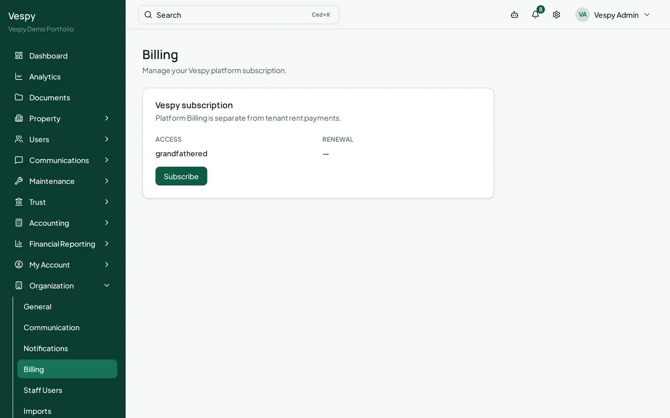Click the Analytics chart icon
Screen dimensions: 670x418
19,76
